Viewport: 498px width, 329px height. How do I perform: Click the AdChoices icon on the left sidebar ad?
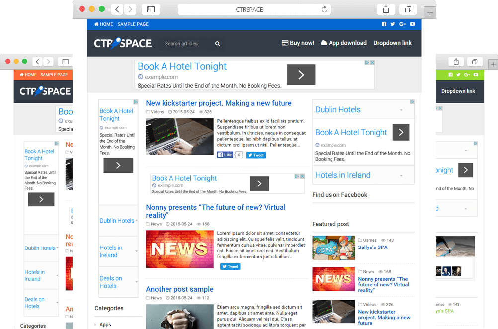[136, 102]
